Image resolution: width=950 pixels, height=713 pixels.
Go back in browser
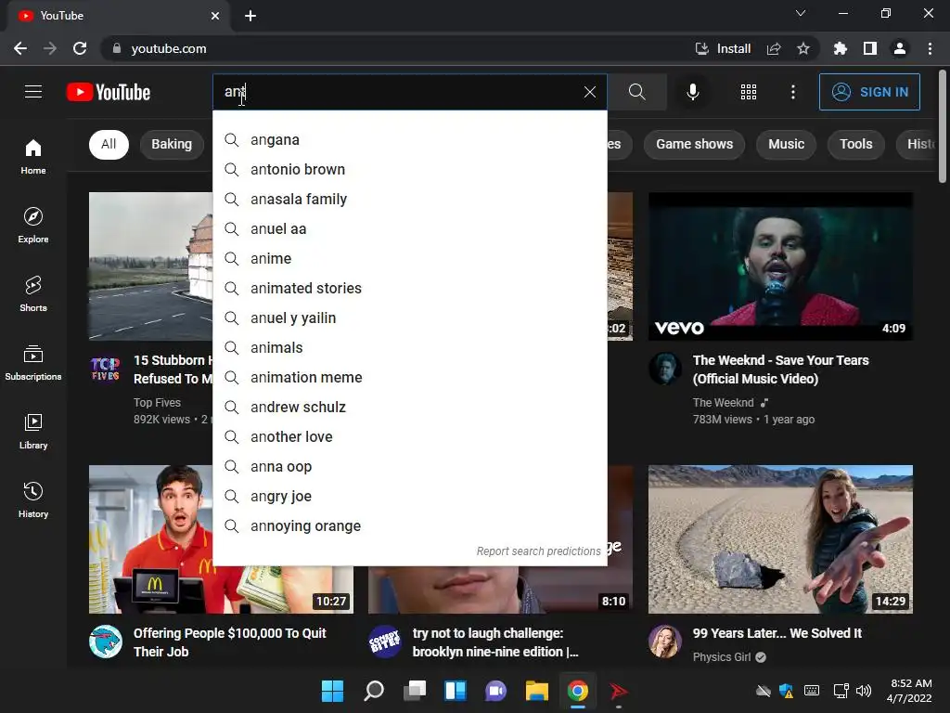(20, 48)
